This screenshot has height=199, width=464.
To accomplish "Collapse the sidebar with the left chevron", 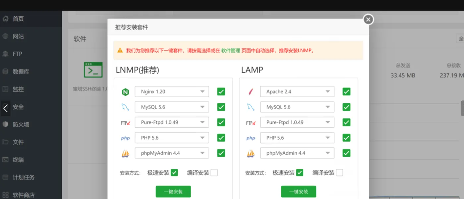I will pyautogui.click(x=5, y=108).
